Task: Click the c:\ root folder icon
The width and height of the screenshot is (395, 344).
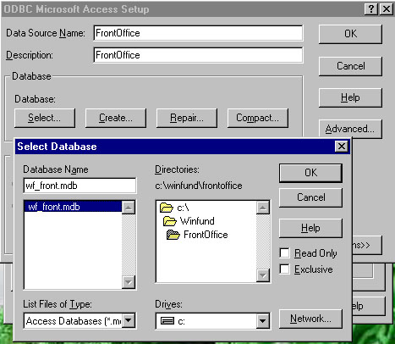Action: 167,208
